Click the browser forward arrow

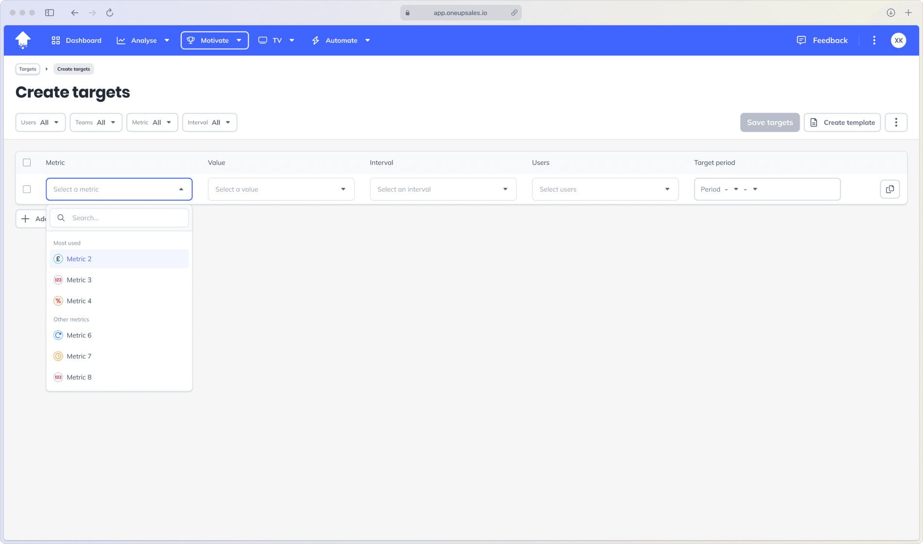click(92, 13)
